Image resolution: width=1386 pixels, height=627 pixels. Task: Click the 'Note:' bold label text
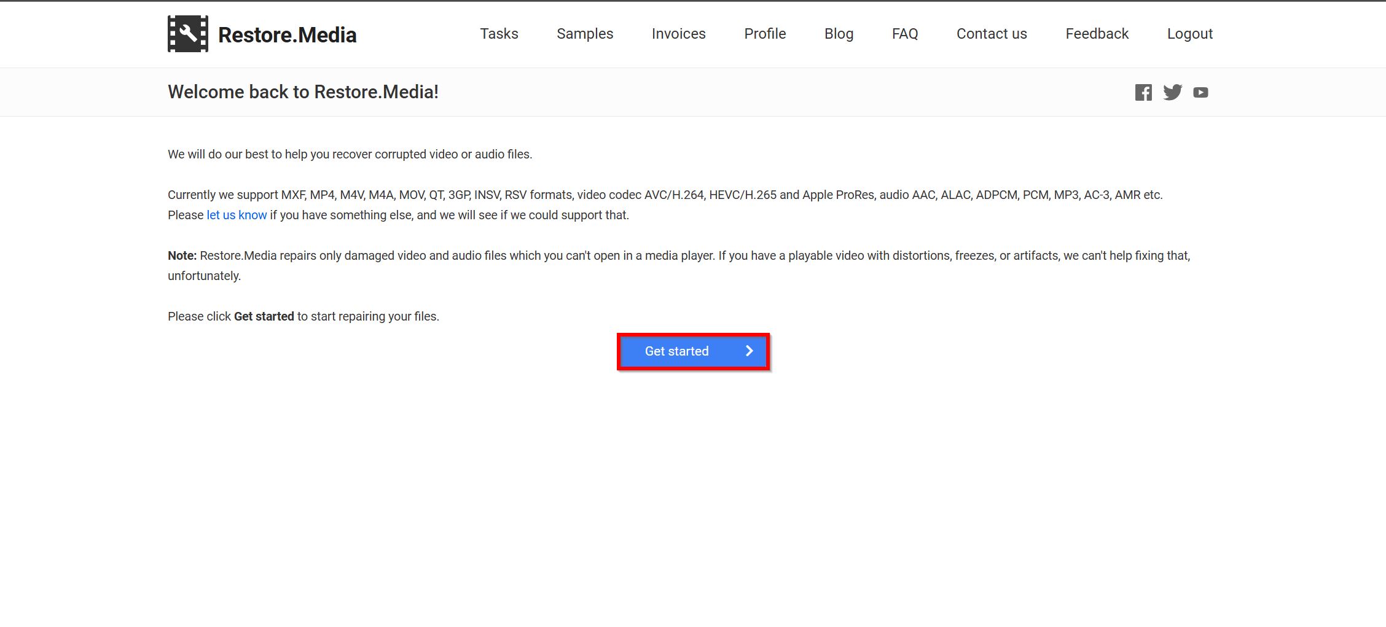(182, 255)
